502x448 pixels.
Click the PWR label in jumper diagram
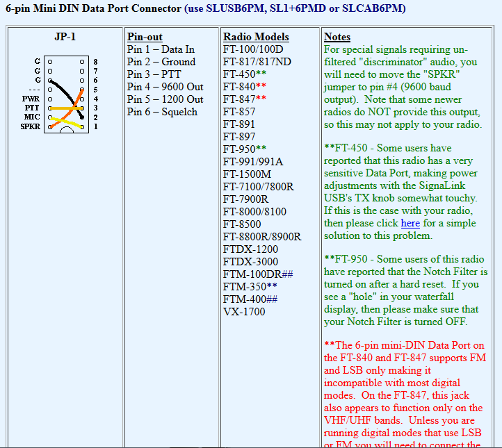[31, 99]
